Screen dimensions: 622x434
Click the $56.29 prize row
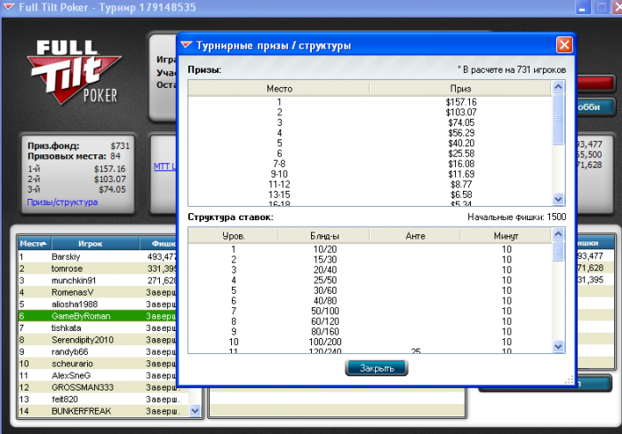click(371, 133)
